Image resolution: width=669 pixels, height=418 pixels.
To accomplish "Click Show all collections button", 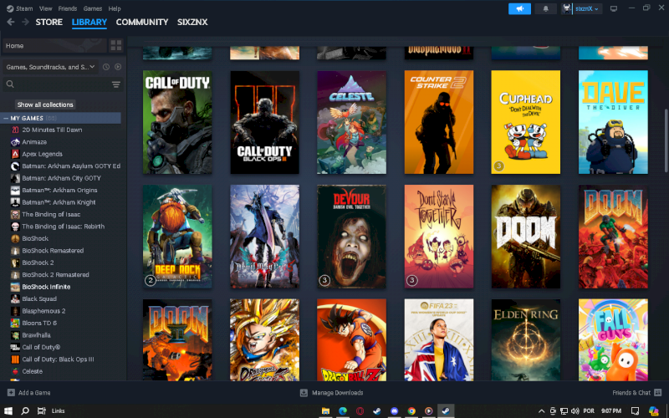I will (45, 104).
